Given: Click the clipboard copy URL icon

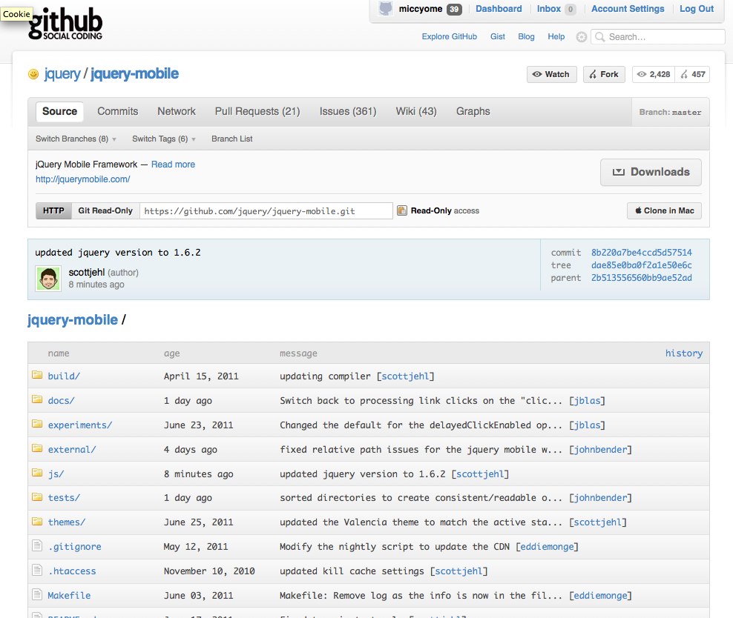Looking at the screenshot, I should [401, 210].
